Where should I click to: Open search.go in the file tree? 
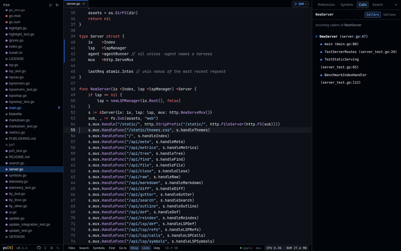pos(31,163)
